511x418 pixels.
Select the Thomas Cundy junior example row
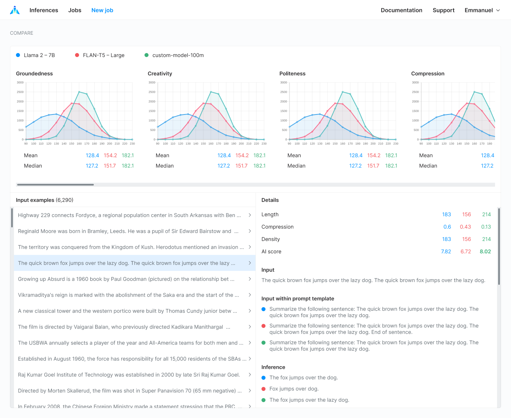(135, 311)
